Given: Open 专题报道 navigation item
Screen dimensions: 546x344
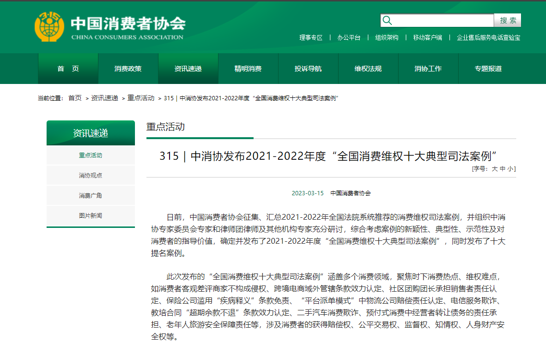Looking at the screenshot, I should (488, 69).
